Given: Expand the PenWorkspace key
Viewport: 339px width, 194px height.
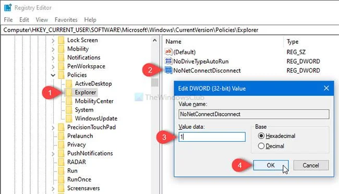Looking at the screenshot, I should coord(53,67).
